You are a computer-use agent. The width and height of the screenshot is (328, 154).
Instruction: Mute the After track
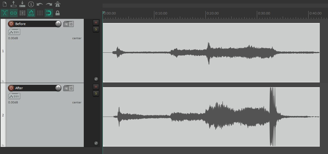96,87
